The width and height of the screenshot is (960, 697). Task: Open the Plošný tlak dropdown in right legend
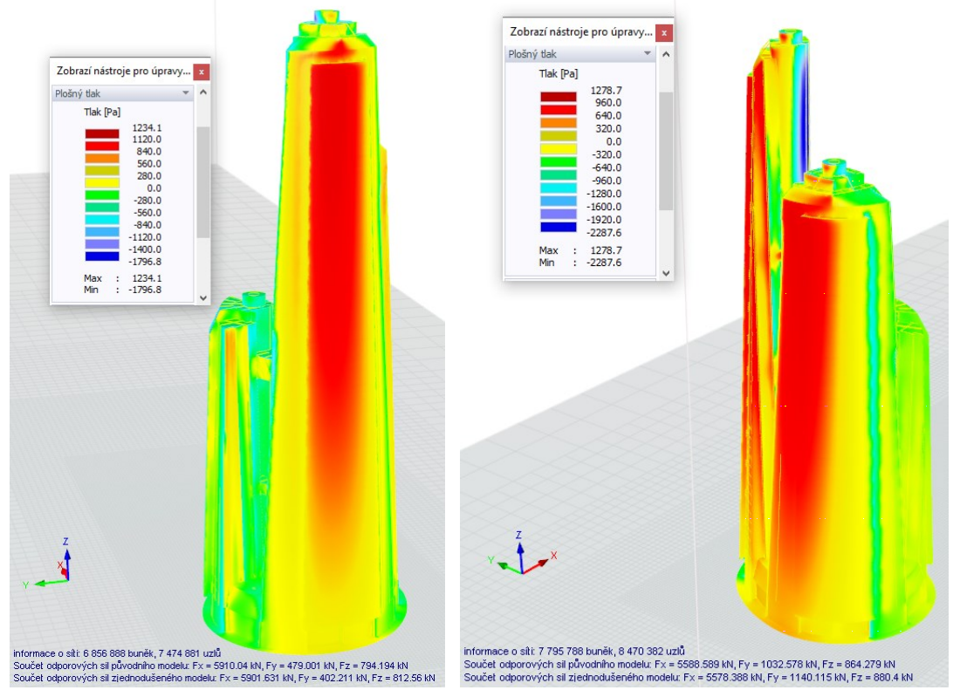(x=647, y=51)
